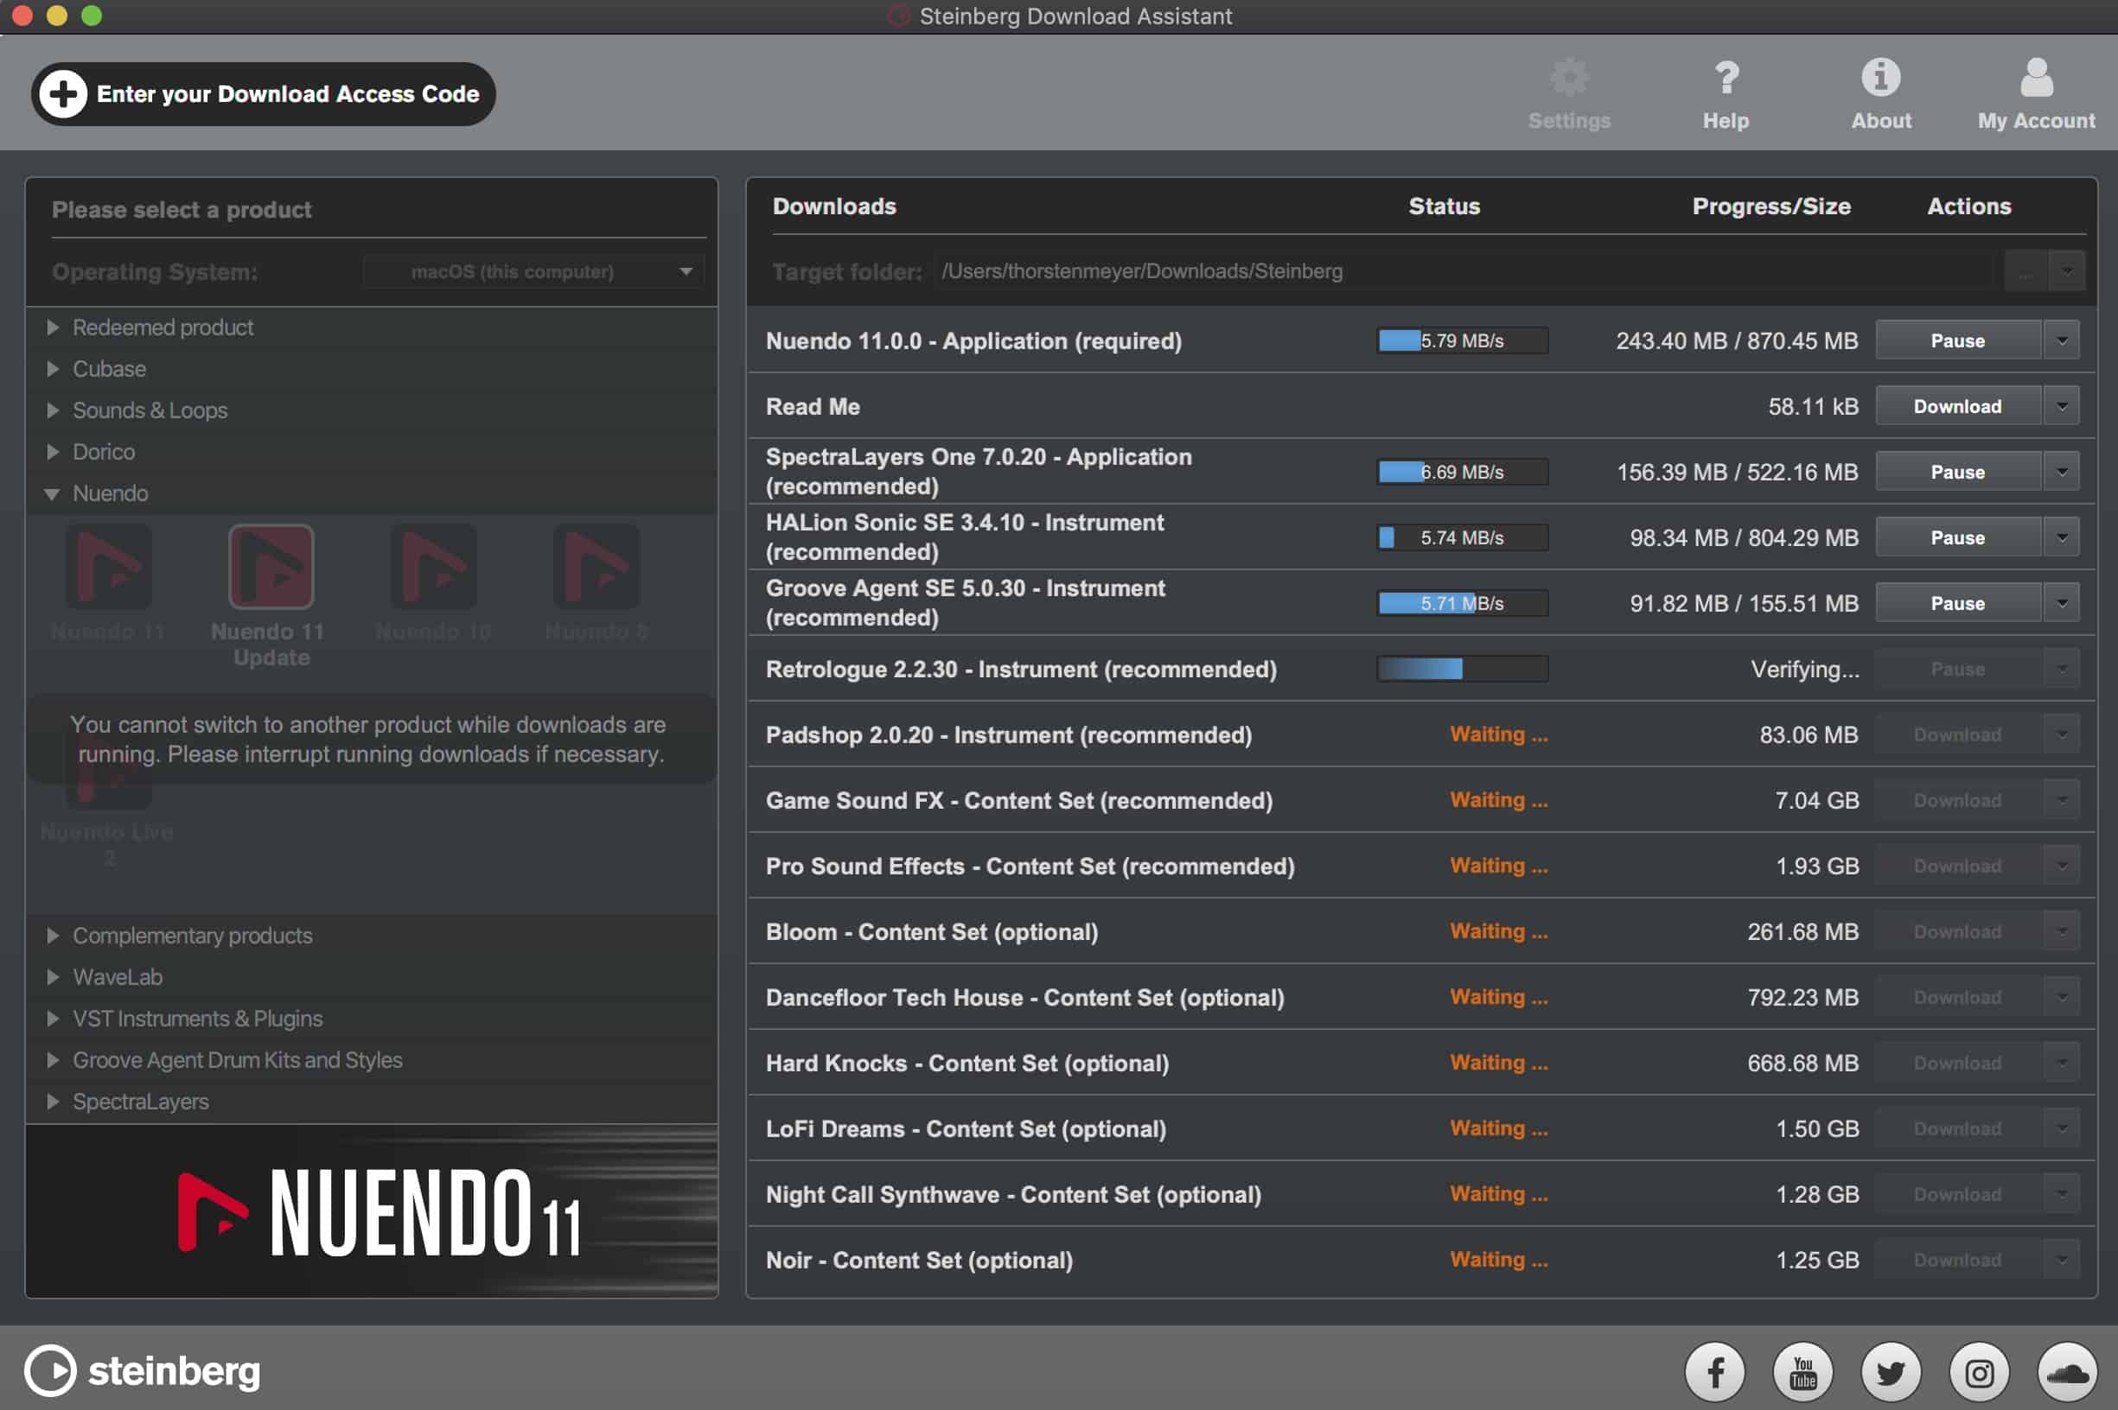This screenshot has height=1410, width=2118.
Task: Click the Downloads column header
Action: pyautogui.click(x=834, y=206)
